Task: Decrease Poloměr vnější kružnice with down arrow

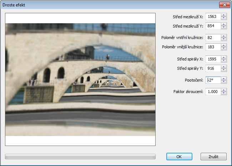Action: (x=224, y=49)
